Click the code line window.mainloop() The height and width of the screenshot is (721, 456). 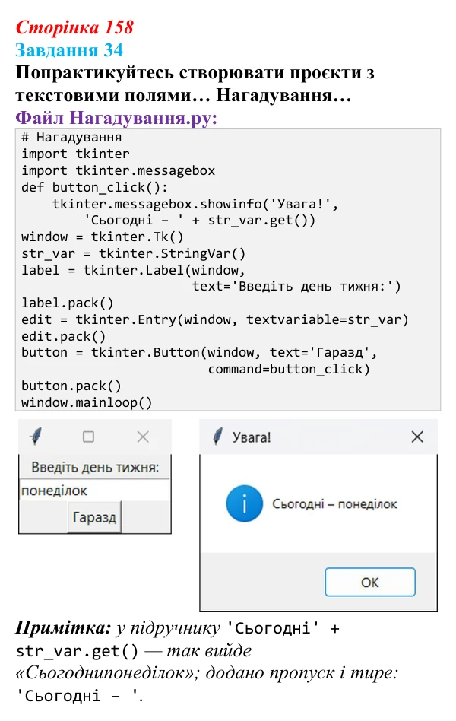87,402
